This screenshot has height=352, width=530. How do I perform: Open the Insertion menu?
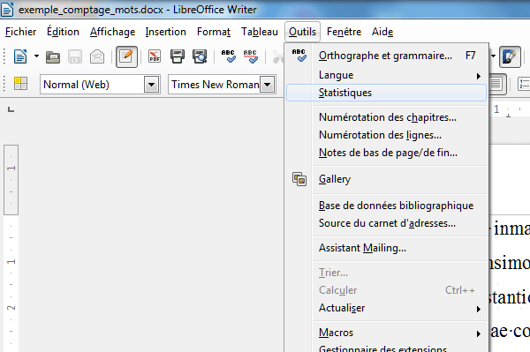166,32
